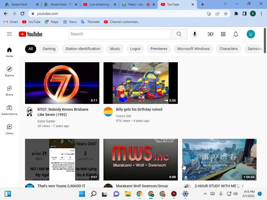
Task: Open the account avatar U menu
Action: coord(251,34)
